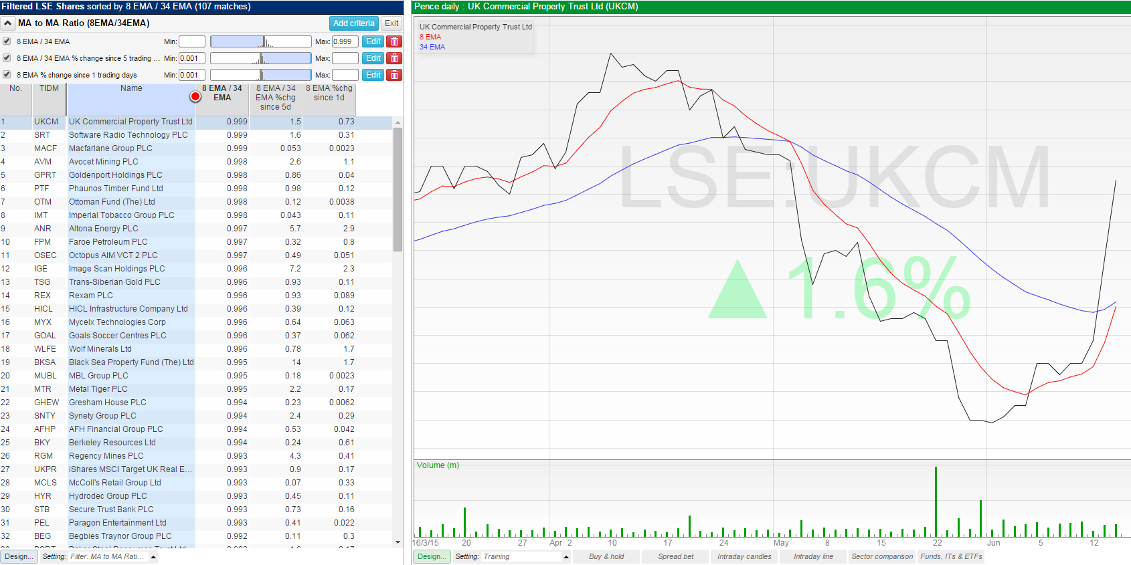This screenshot has width=1131, height=565.
Task: Open chart Setting dropdown showing Training
Action: (526, 556)
